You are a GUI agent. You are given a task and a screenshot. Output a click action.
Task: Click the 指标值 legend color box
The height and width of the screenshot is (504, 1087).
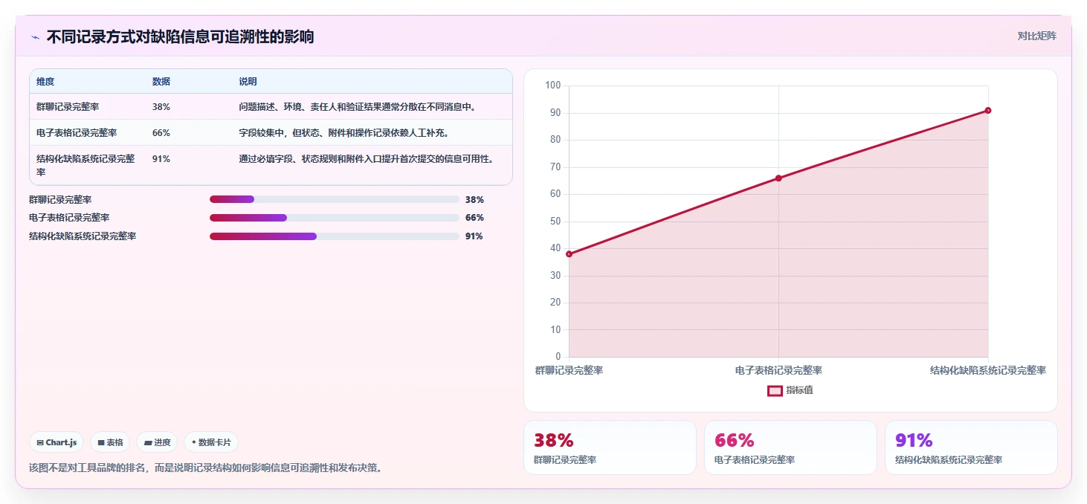pos(775,390)
